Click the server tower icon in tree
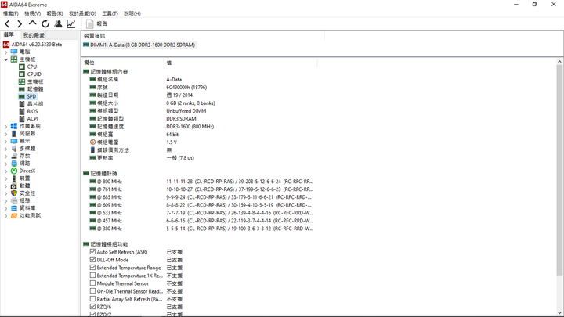 point(13,134)
